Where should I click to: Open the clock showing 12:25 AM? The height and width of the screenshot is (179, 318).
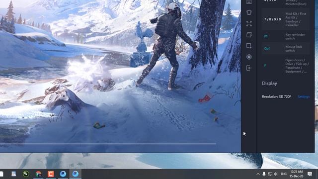coord(297,174)
